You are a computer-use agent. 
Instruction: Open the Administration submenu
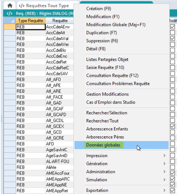121,172
